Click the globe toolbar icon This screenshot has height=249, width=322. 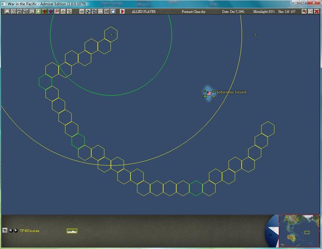(x=88, y=12)
